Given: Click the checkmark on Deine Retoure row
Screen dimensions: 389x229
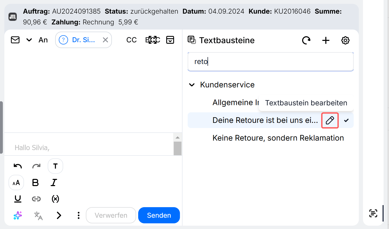Looking at the screenshot, I should 346,120.
